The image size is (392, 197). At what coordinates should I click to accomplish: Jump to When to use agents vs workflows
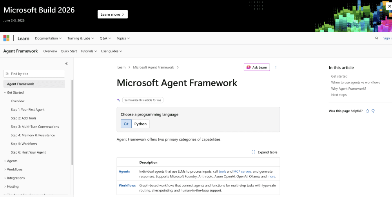pos(356,82)
